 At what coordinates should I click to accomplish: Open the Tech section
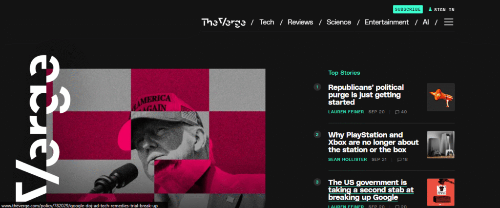tap(267, 22)
